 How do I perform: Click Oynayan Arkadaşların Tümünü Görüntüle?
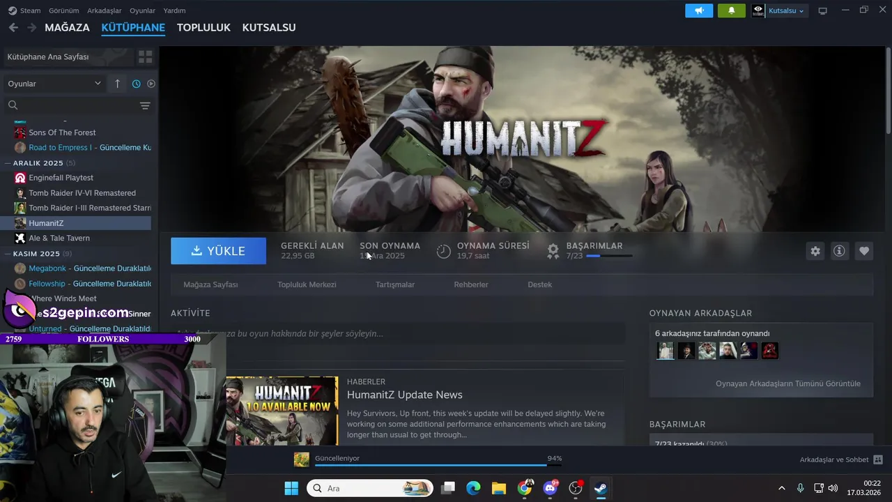tap(788, 383)
